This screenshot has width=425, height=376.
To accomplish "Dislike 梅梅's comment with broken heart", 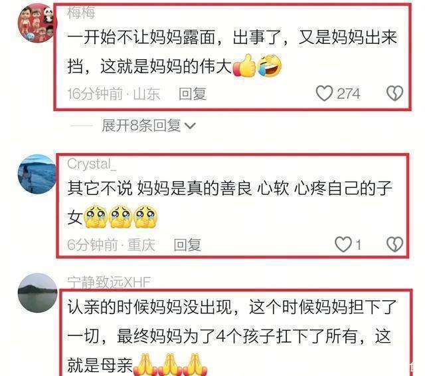I will point(394,93).
